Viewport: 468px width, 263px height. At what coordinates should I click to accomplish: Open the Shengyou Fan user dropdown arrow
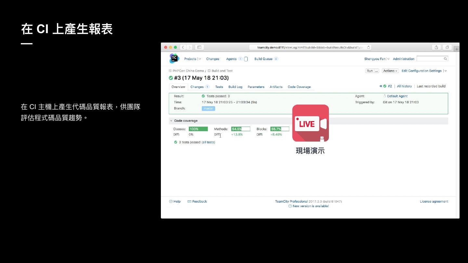388,59
